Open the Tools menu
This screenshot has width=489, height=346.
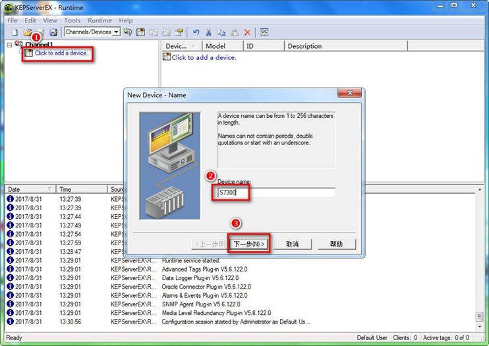(x=72, y=20)
